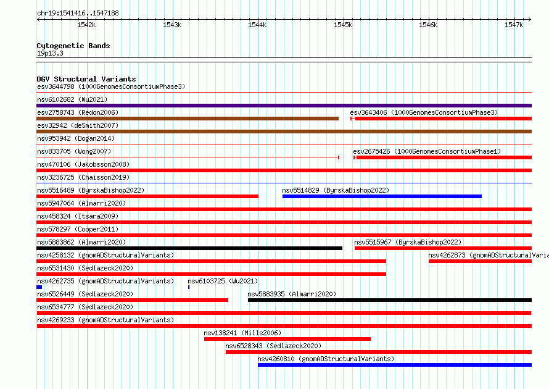Click the brown esv2758743 variant bar

pos(188,119)
